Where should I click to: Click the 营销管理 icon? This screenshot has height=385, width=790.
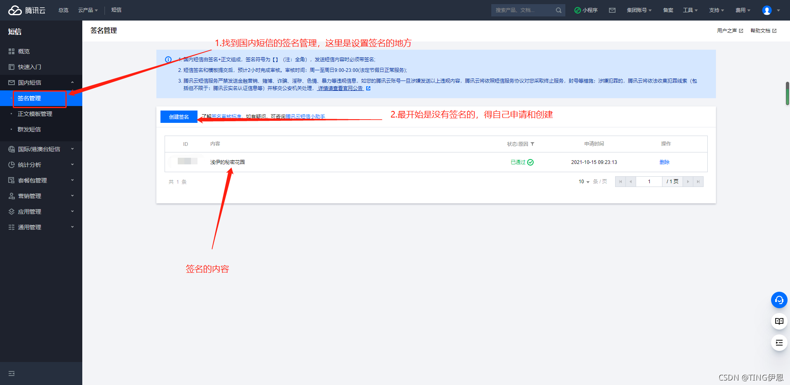click(12, 196)
